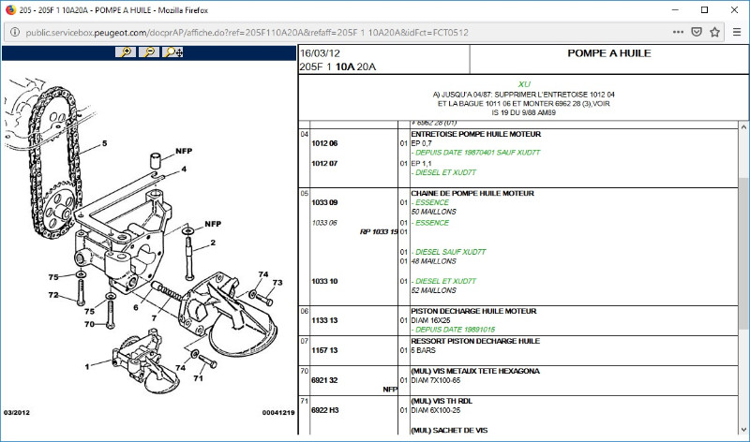Click text 5 BARS
Screen dimensions: 750x442
point(424,350)
